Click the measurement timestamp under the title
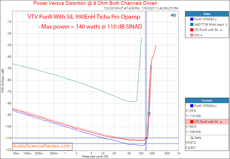 [x=141, y=8]
